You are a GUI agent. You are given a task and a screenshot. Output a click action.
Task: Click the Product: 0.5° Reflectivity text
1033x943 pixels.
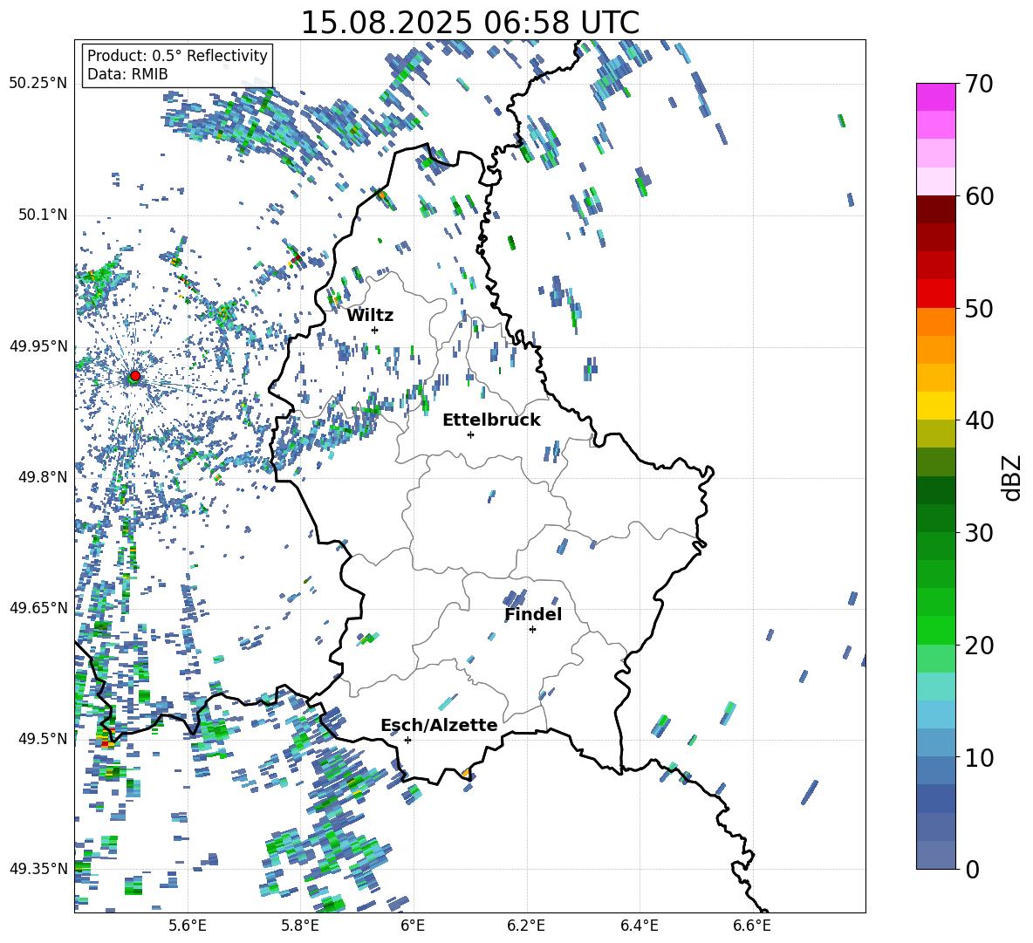click(177, 55)
